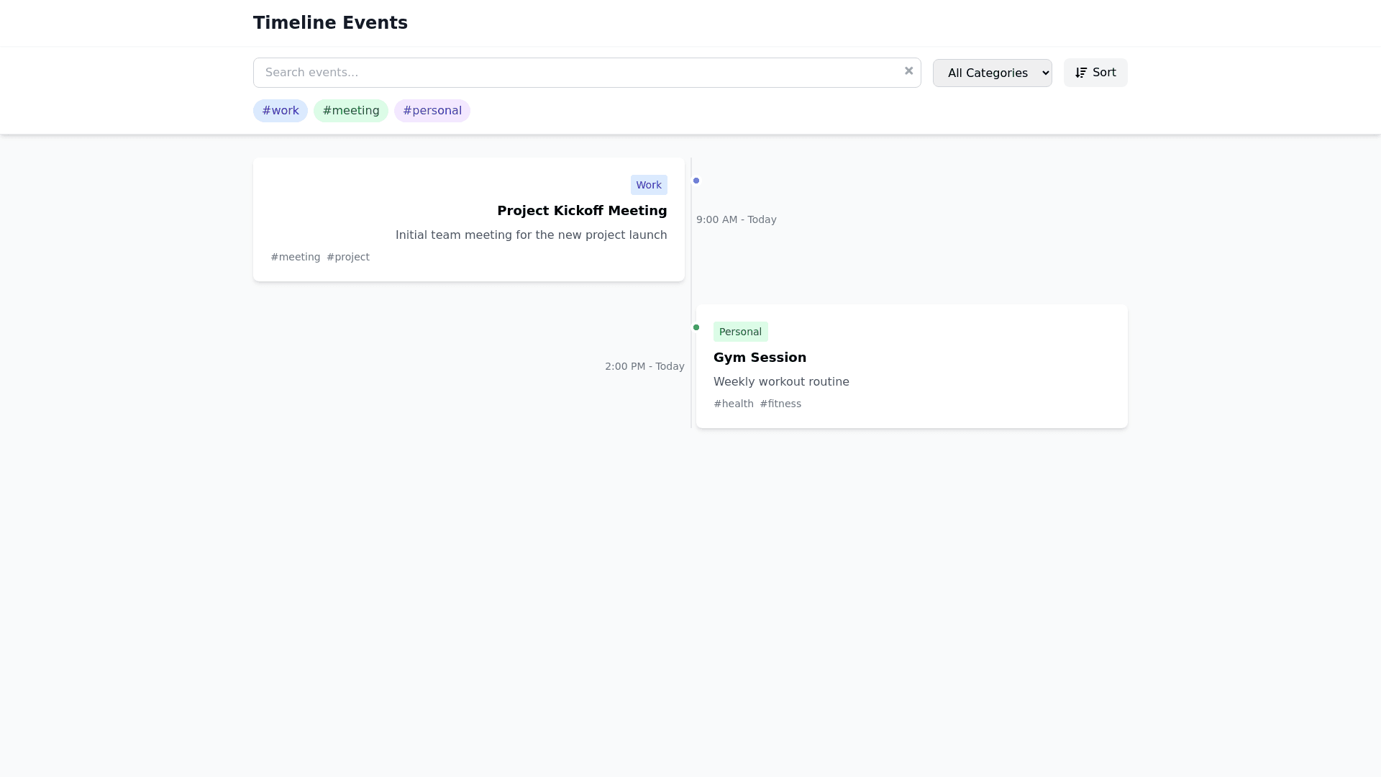Open the All Categories dropdown
Image resolution: width=1381 pixels, height=777 pixels.
click(992, 73)
